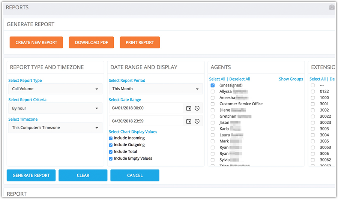The width and height of the screenshot is (338, 199).
Task: Check extension 3001 checkbox
Action: [x=313, y=104]
